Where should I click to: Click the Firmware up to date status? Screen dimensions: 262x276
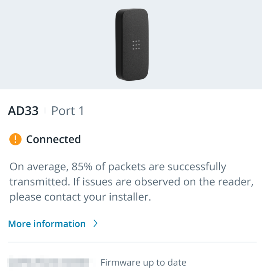(143, 263)
